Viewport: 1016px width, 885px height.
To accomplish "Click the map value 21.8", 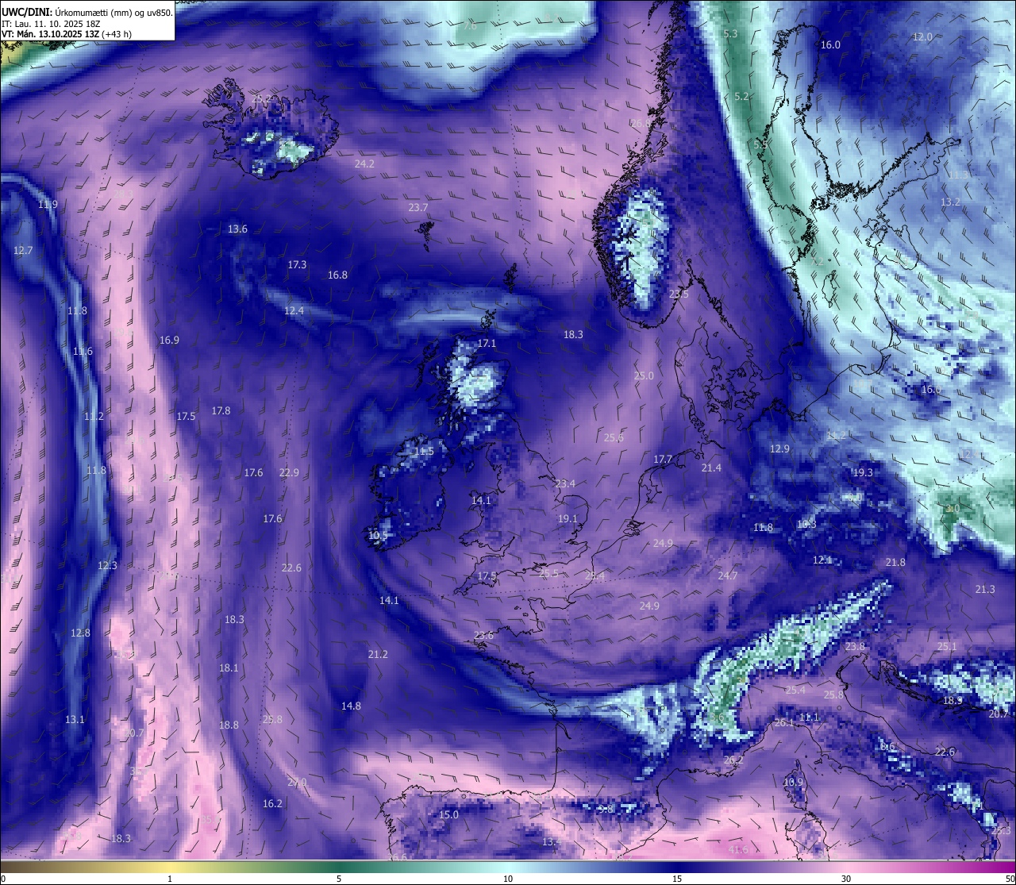I will click(x=895, y=562).
